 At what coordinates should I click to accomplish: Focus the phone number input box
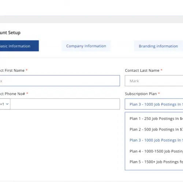(65, 104)
